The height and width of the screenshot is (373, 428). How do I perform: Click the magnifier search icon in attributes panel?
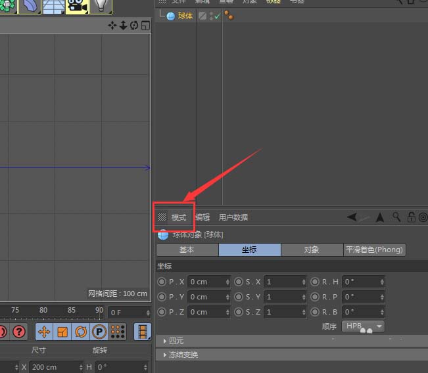(396, 217)
